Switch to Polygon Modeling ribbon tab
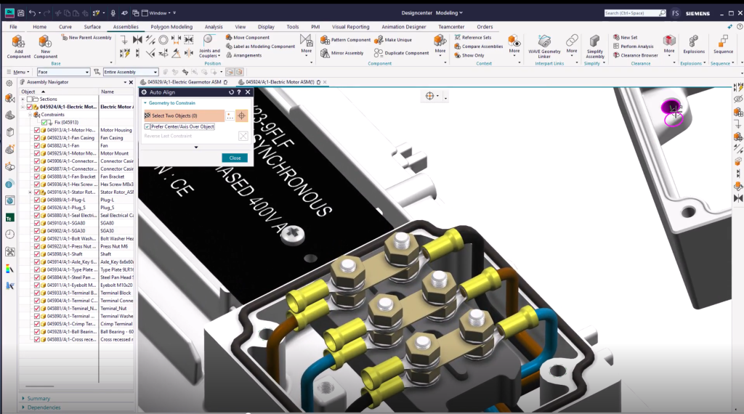Viewport: 744px width, 414px height. 171,27
